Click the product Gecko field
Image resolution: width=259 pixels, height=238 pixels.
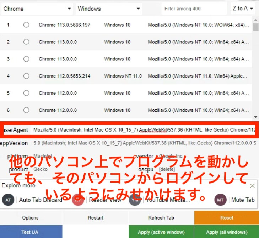(41, 169)
